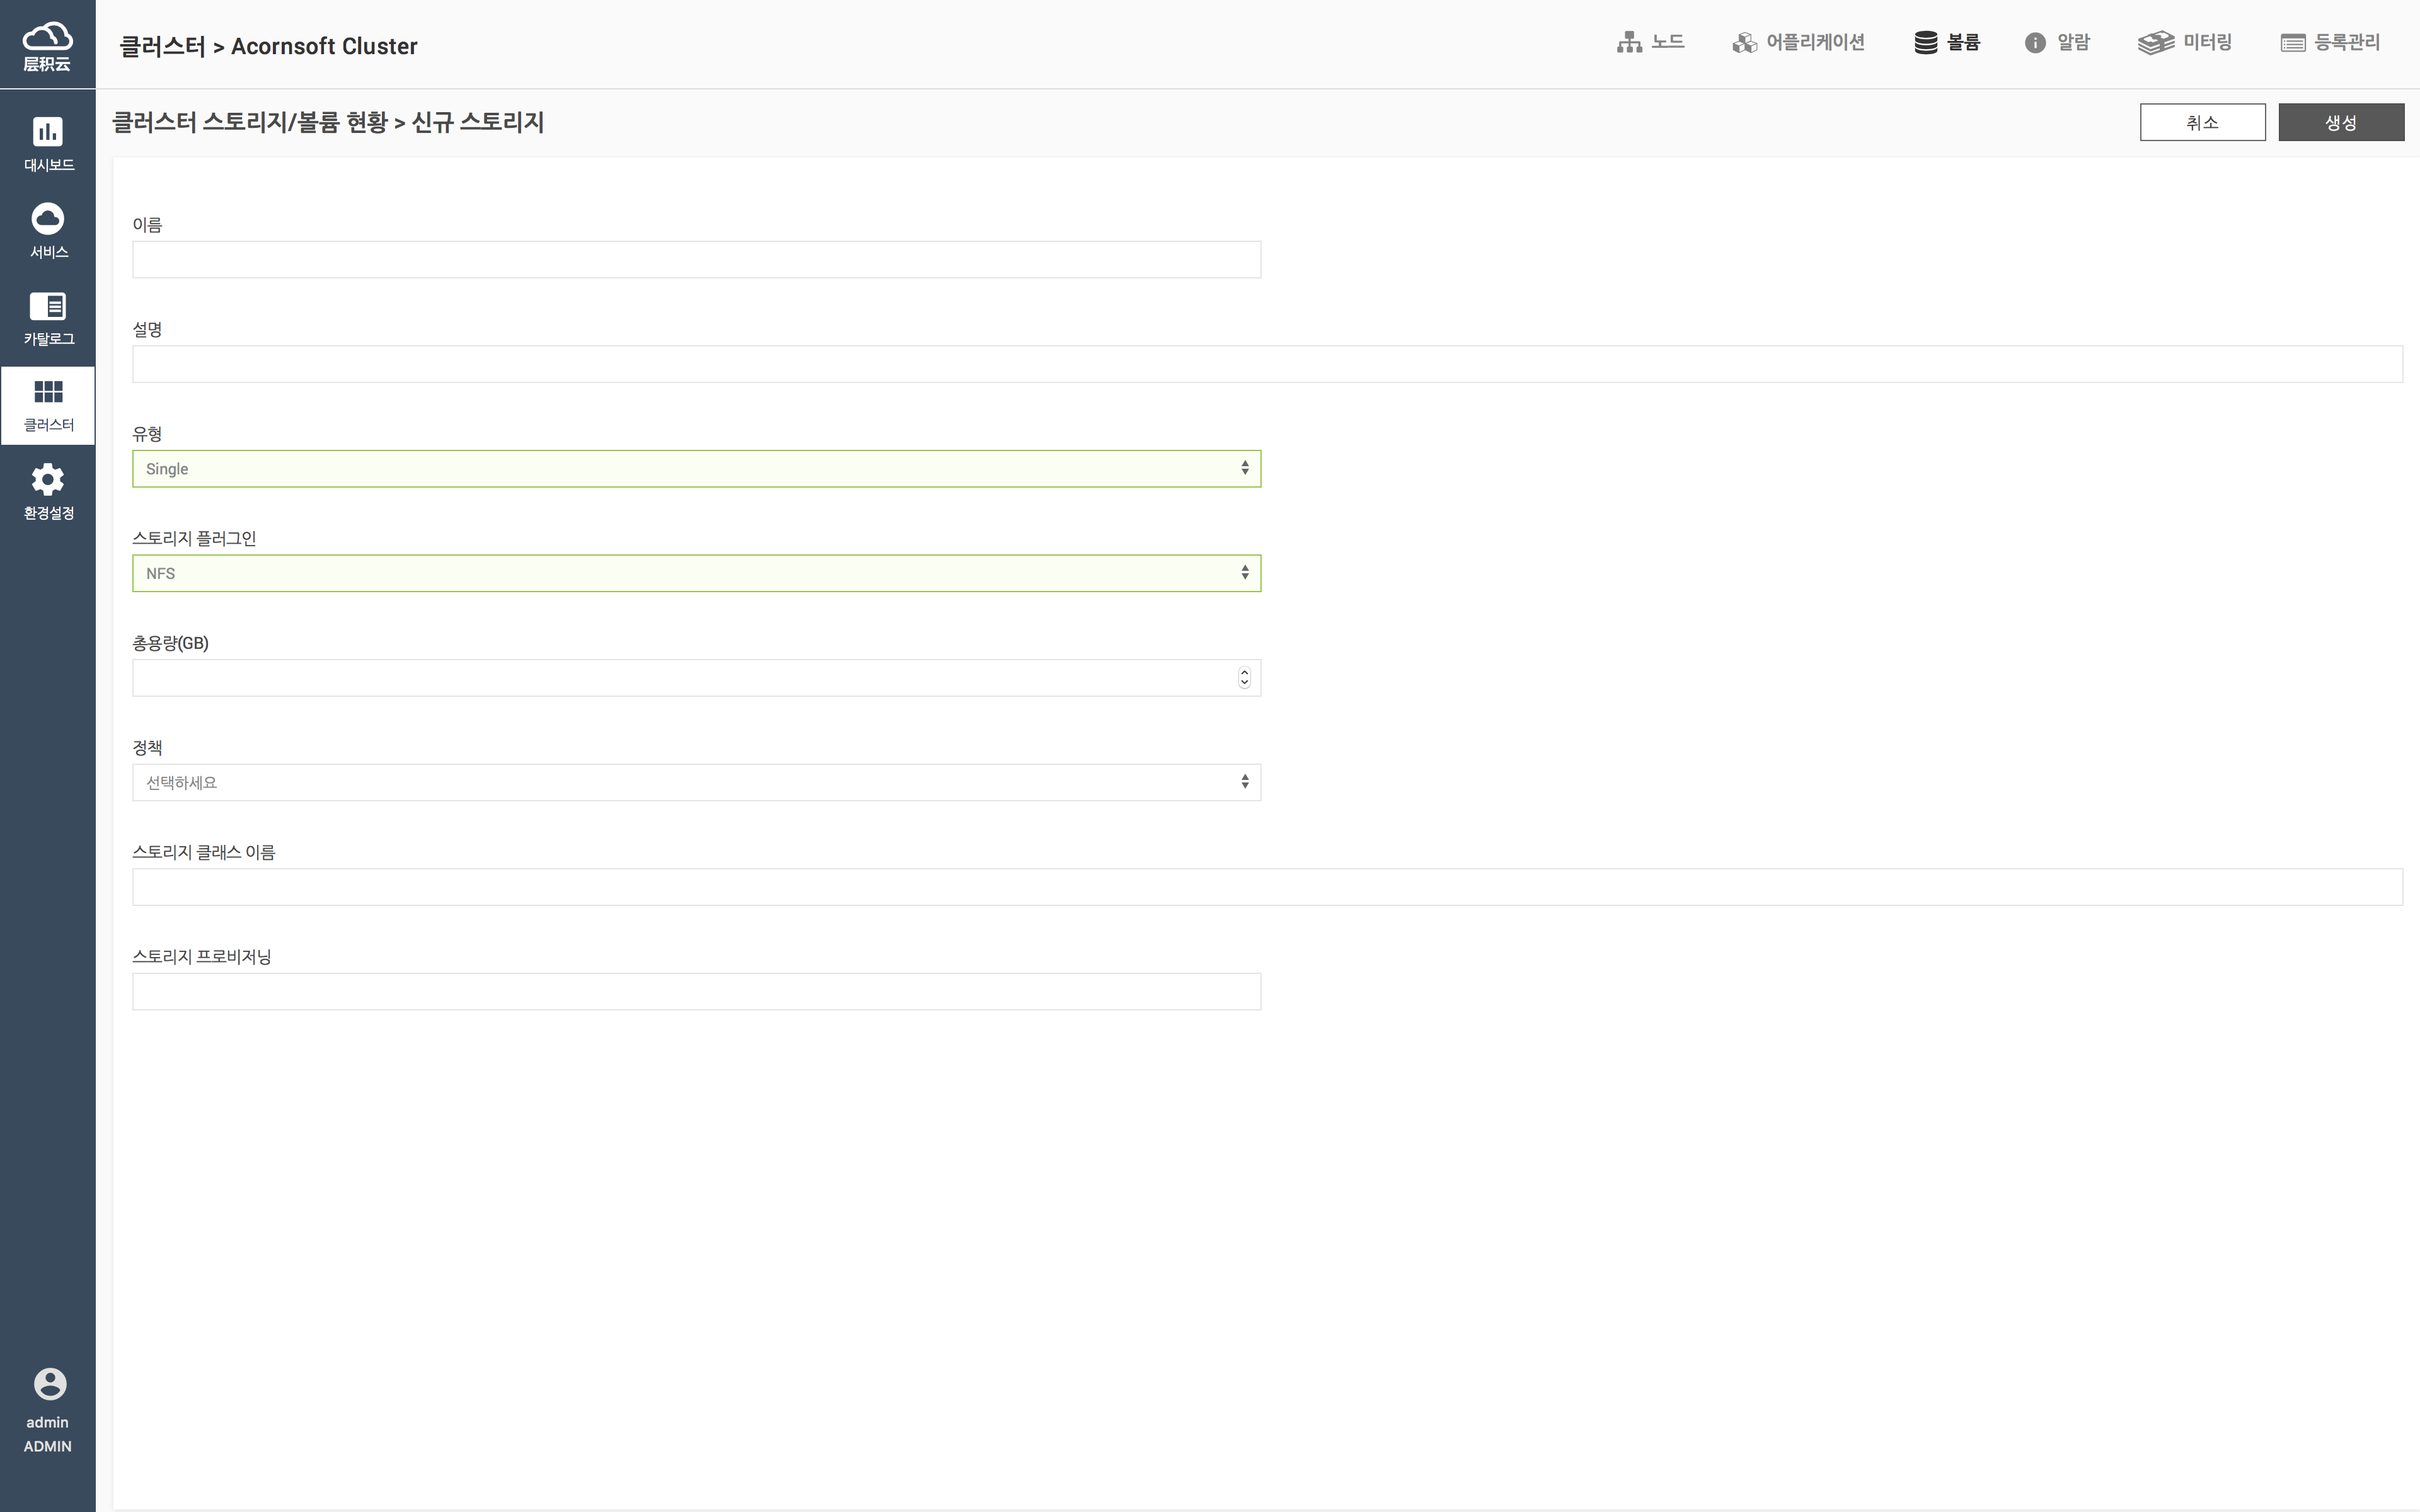
Task: Focus the 이름 name input field
Action: (x=696, y=260)
